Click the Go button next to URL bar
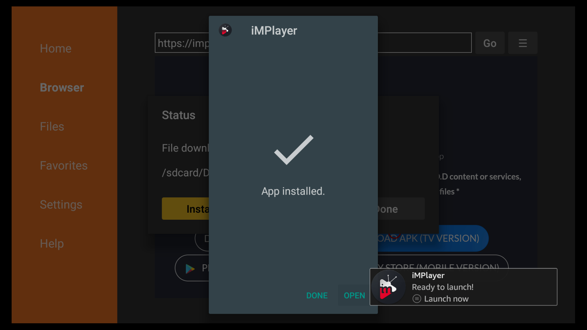 pyautogui.click(x=490, y=43)
